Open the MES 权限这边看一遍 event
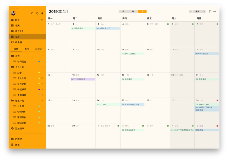Viewport: 228px width, 160px height. click(207, 107)
